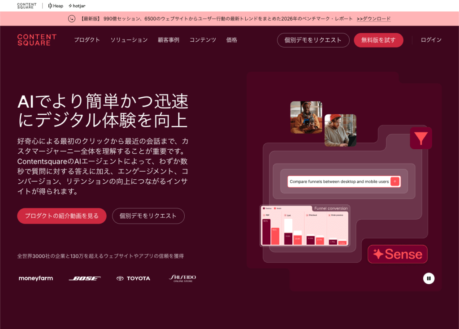459x329 pixels.
Task: Pause the hero animation with the pause button
Action: tap(429, 278)
